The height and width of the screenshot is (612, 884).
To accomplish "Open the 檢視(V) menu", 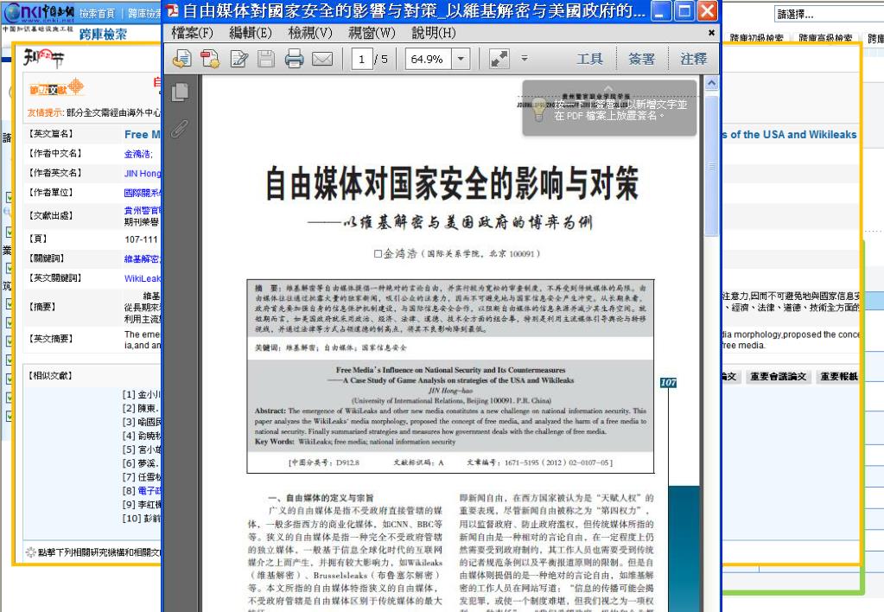I will (x=310, y=33).
